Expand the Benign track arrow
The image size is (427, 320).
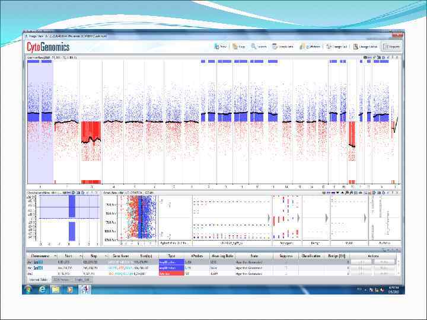click(x=327, y=217)
